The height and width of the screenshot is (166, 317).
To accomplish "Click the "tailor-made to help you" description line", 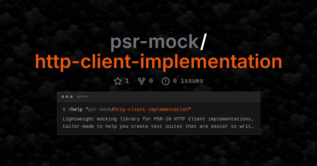I will pyautogui.click(x=158, y=126).
